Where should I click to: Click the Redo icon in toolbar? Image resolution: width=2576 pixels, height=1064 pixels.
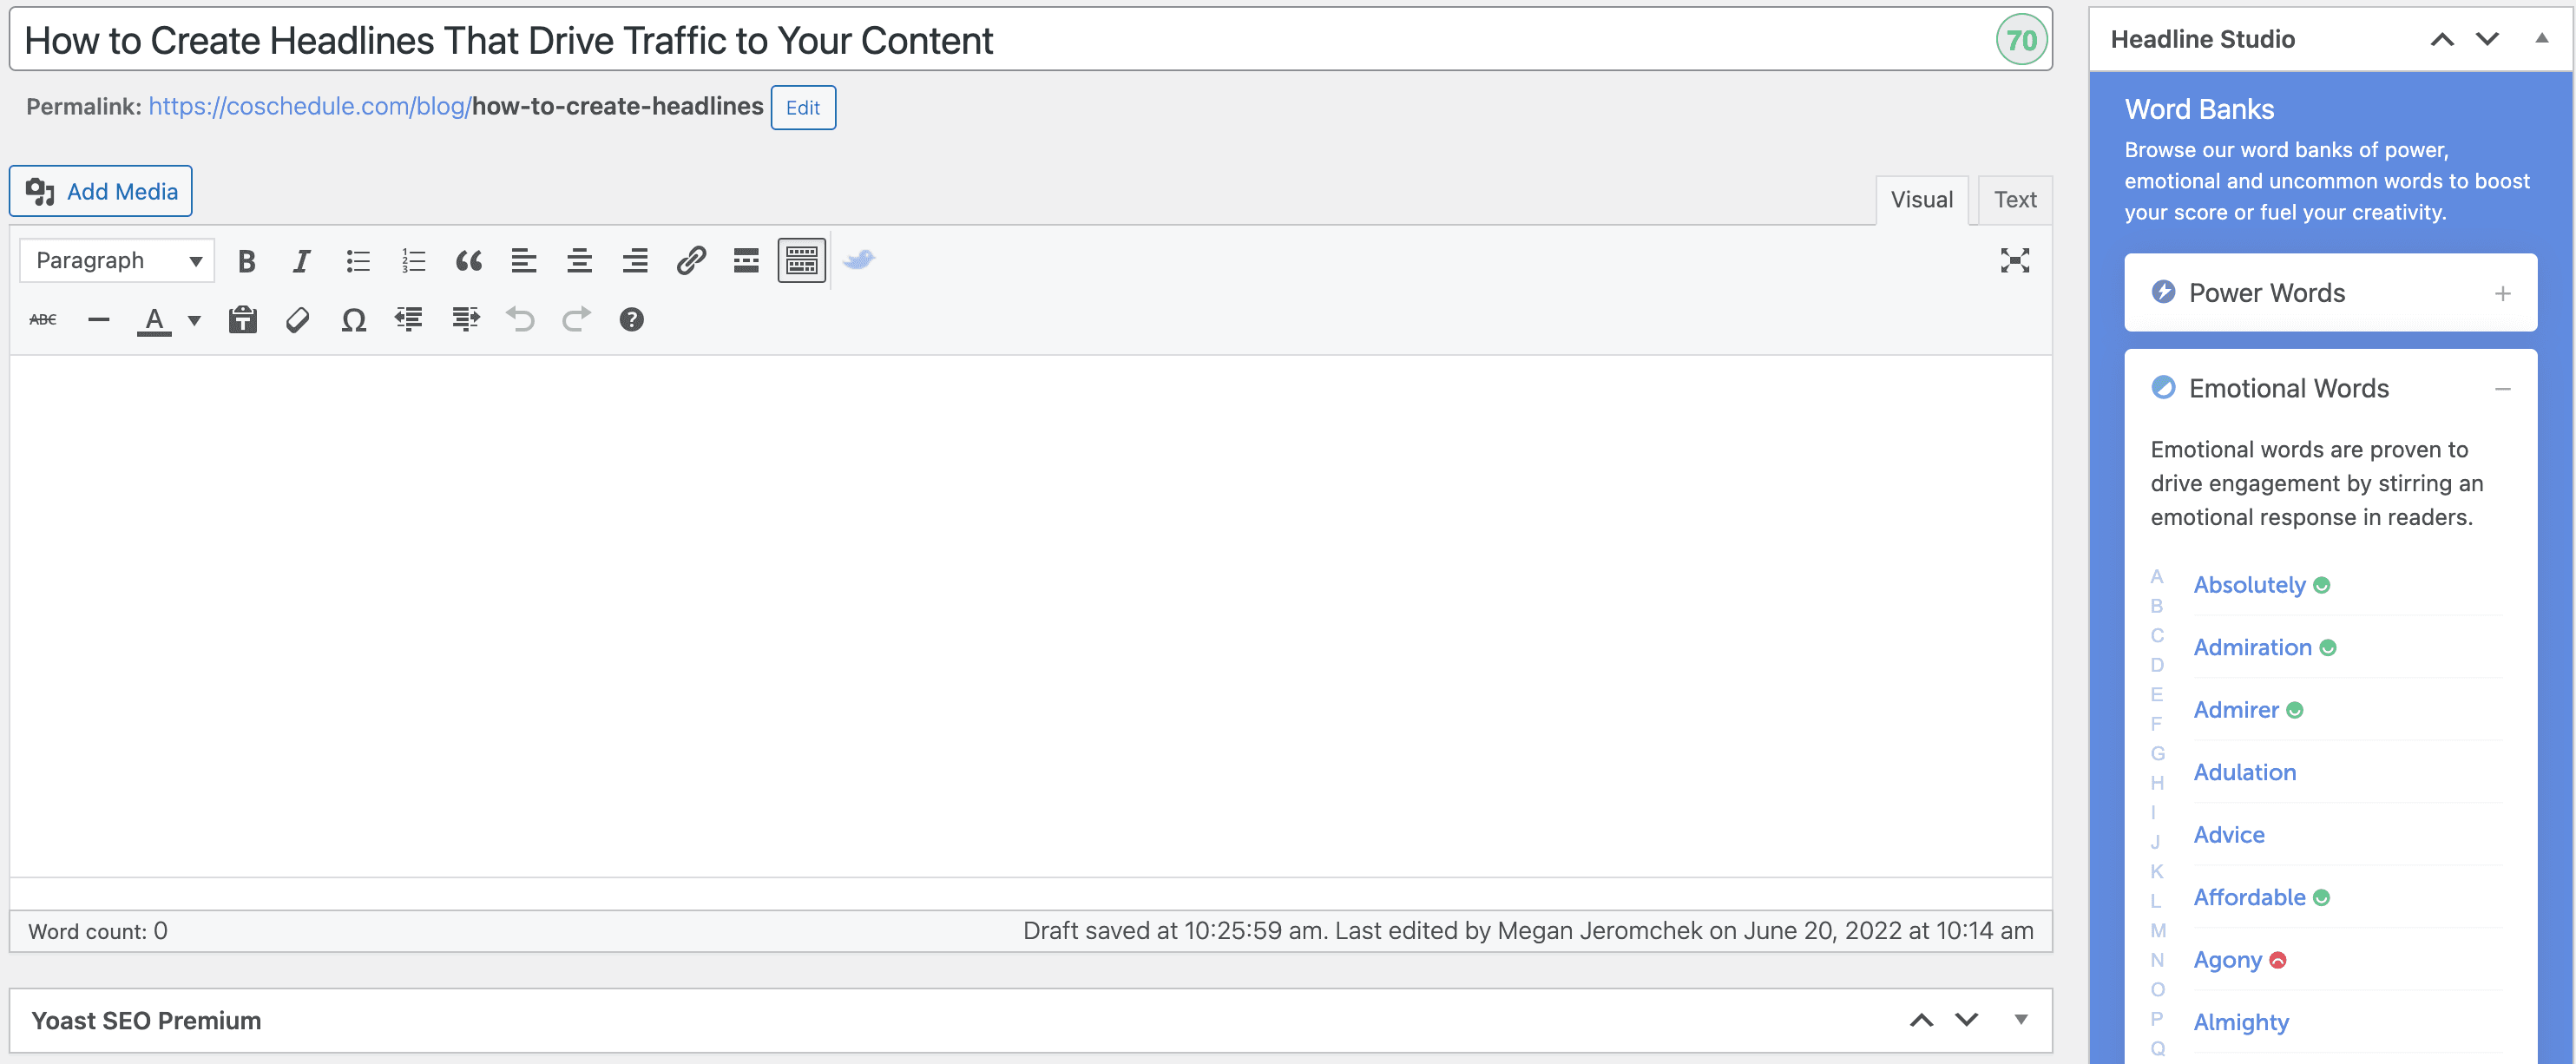click(x=576, y=319)
